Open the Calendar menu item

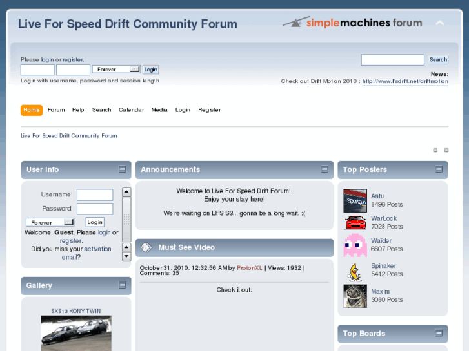point(132,110)
